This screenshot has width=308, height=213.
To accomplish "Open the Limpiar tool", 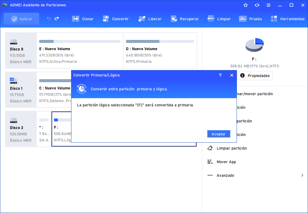I will pos(219,19).
